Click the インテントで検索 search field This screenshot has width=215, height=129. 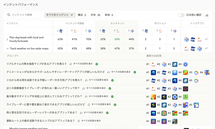(x=24, y=15)
